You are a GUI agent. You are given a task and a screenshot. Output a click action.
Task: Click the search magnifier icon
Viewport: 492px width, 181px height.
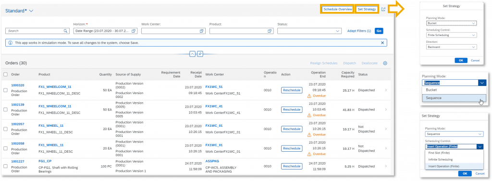[x=65, y=31]
